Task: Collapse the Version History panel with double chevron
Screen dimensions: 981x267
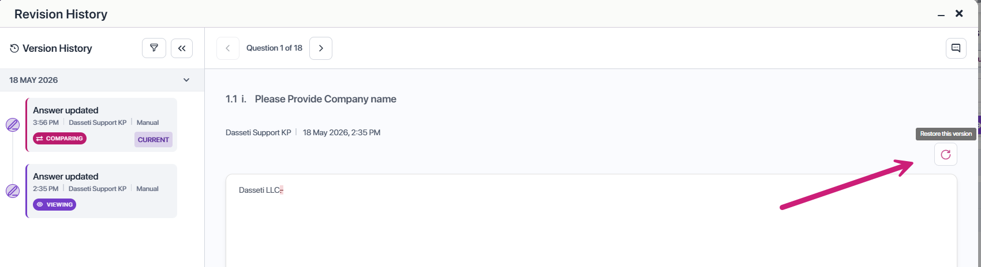Action: coord(182,48)
